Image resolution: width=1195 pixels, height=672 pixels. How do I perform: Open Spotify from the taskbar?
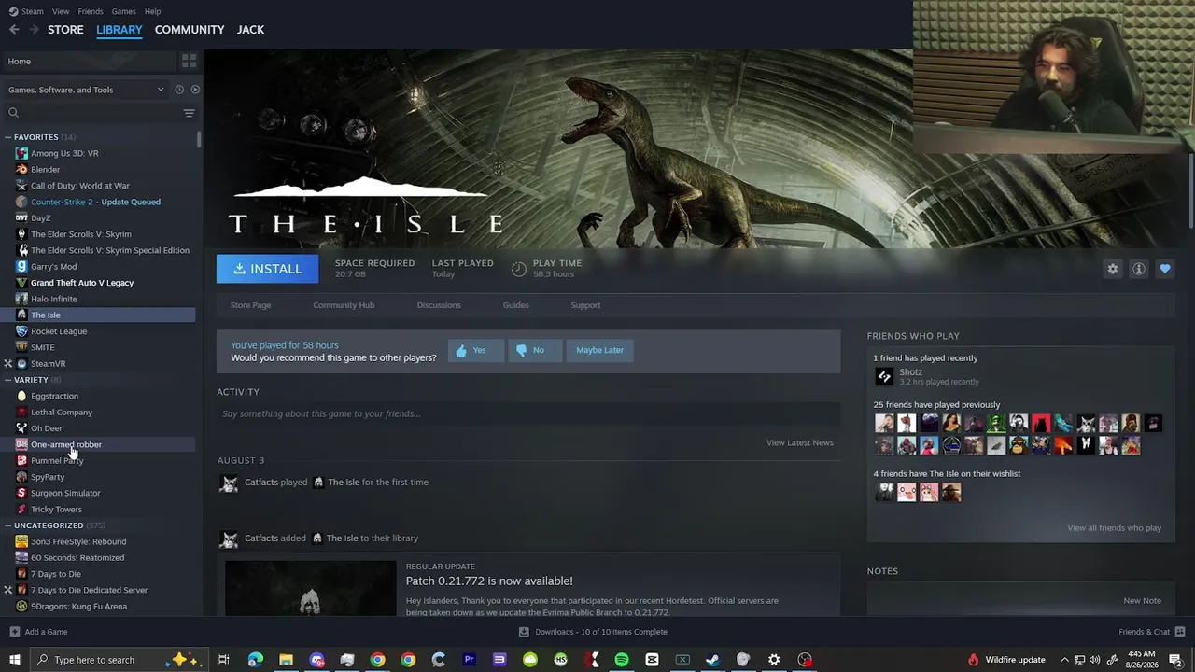click(x=622, y=660)
